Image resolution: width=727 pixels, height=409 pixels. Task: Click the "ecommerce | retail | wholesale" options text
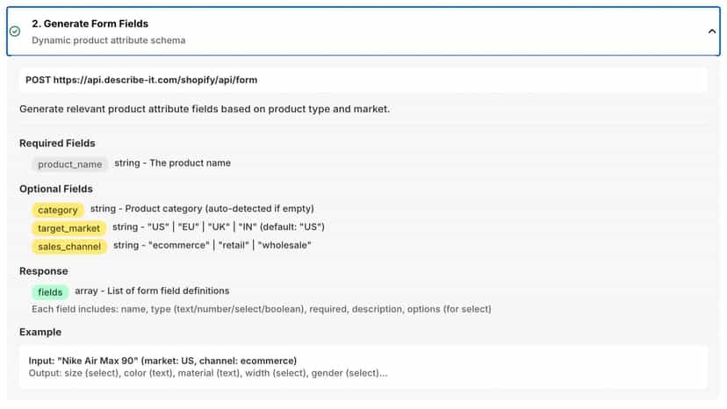pyautogui.click(x=212, y=245)
